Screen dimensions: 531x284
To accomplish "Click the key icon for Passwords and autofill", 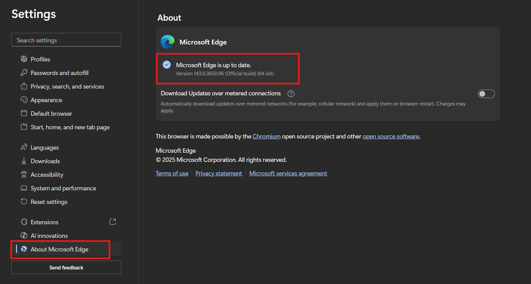I will (x=24, y=73).
